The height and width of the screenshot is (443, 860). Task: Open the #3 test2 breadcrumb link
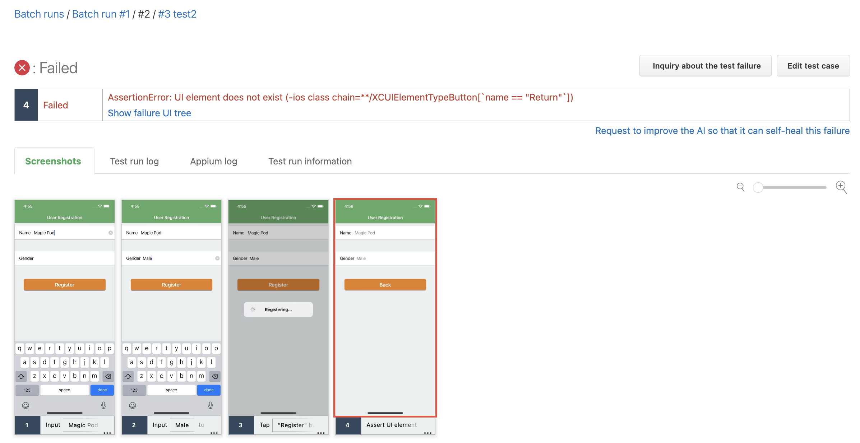(177, 14)
